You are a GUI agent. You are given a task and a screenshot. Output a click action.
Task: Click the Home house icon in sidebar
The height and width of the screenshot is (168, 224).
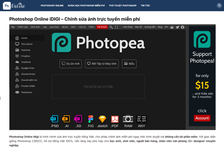point(17,38)
